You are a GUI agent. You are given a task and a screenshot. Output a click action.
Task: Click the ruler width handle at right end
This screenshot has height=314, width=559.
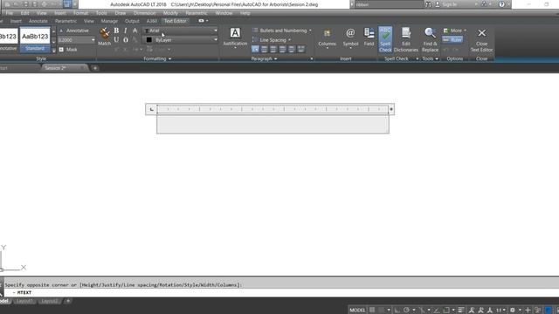391,109
